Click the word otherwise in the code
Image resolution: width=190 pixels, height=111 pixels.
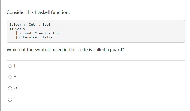pyautogui.click(x=28, y=37)
